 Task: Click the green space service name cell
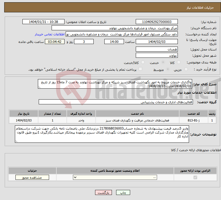click(137, 120)
